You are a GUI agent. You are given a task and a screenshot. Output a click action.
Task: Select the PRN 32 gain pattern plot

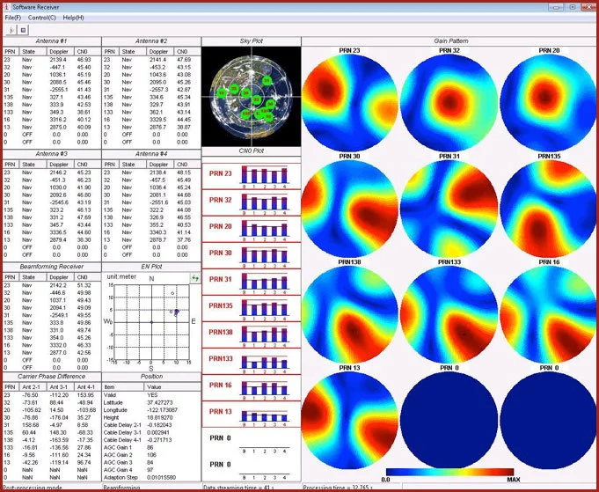coord(449,103)
